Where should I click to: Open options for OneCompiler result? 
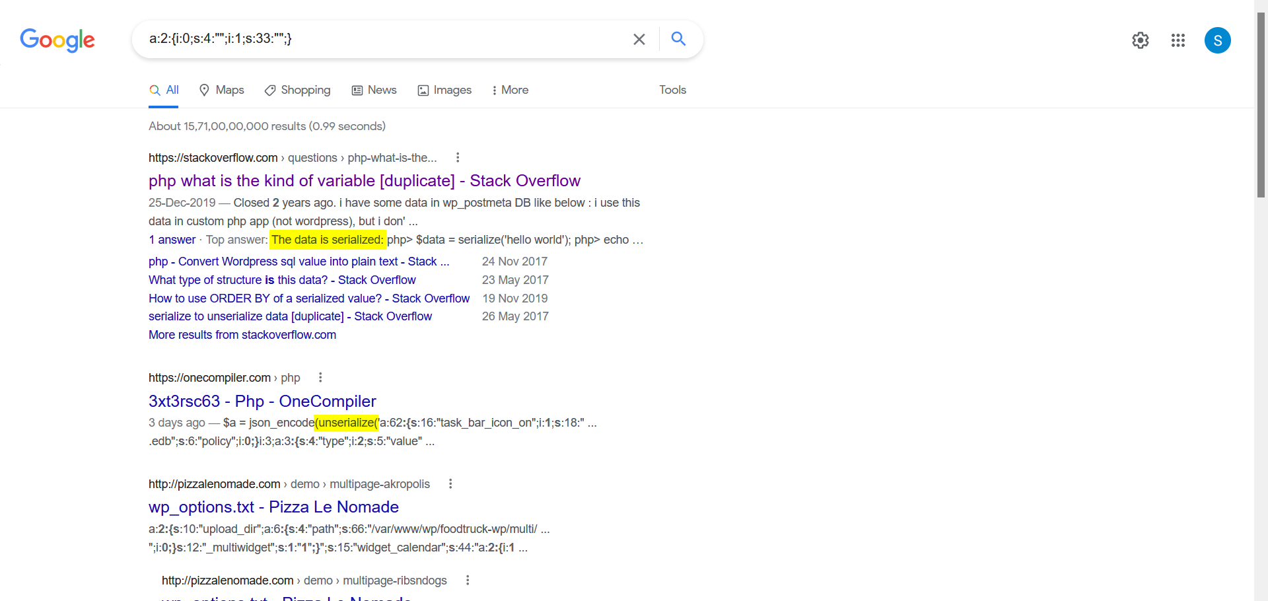(320, 378)
